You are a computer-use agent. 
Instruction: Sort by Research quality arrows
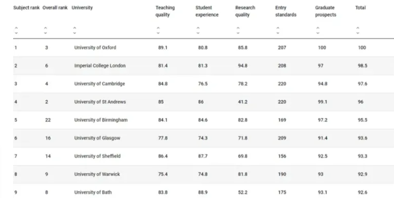[x=237, y=31]
